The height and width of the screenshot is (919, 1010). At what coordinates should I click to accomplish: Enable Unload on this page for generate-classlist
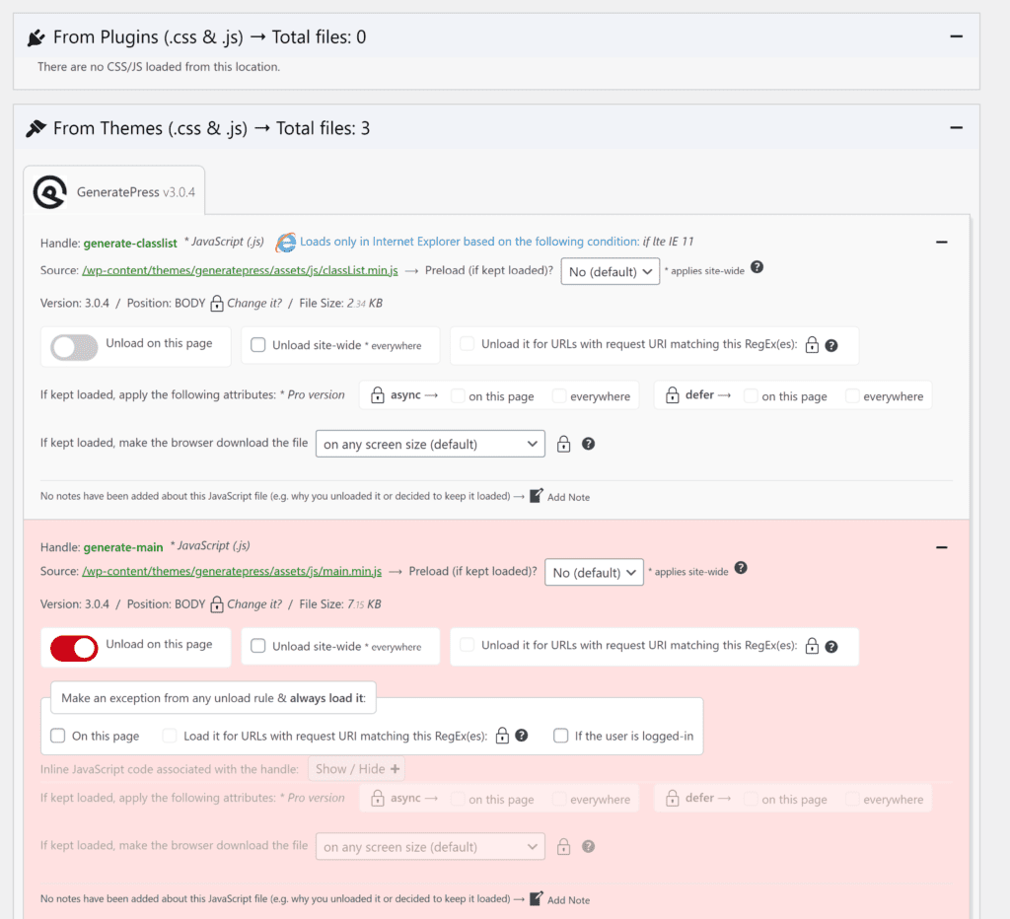point(74,347)
